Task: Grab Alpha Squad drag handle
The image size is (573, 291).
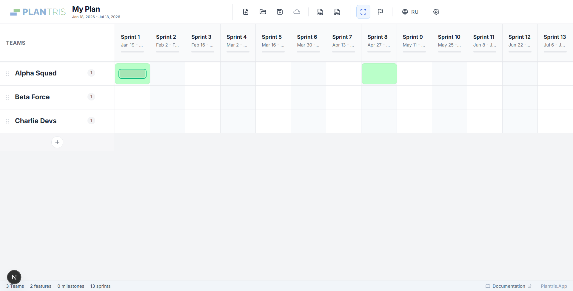Action: point(7,73)
